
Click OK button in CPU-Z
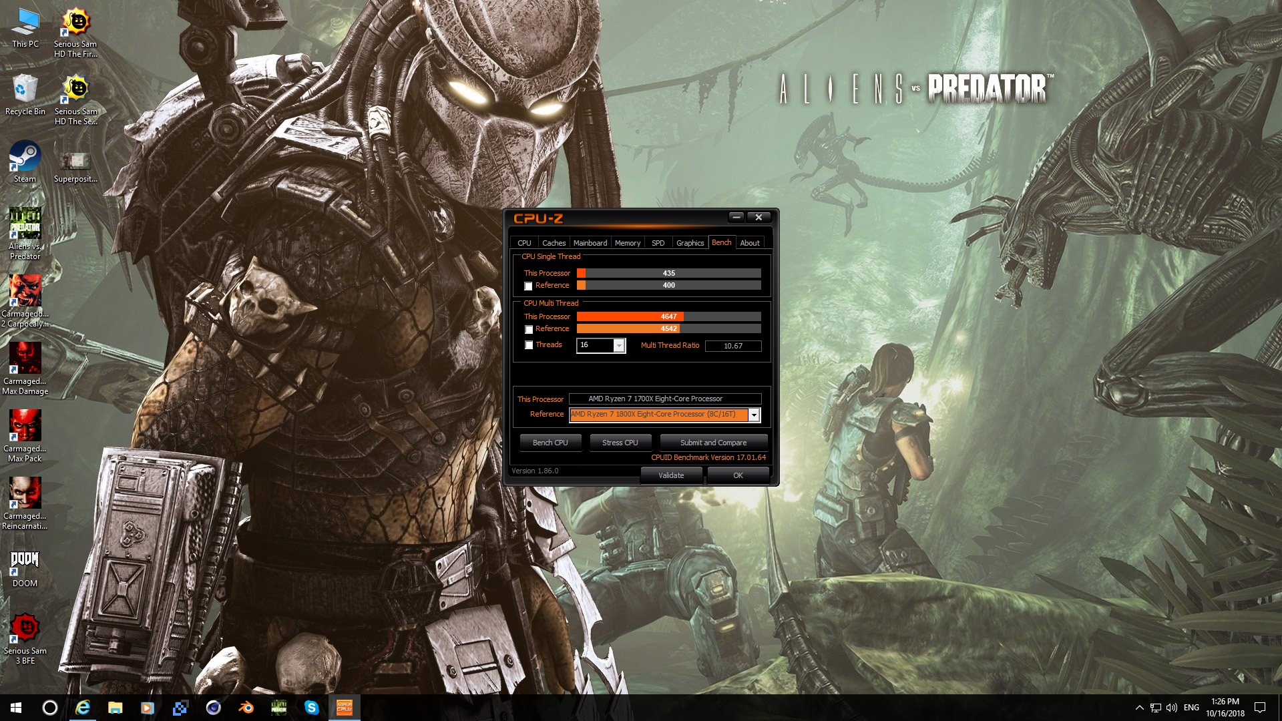[738, 475]
